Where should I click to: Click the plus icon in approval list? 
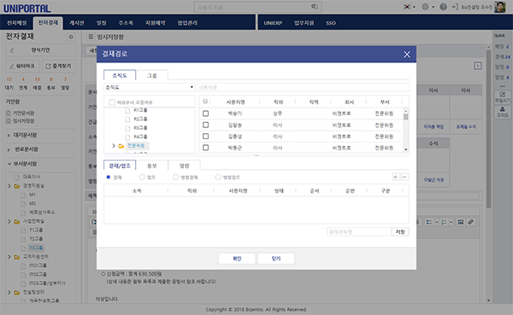(395, 177)
